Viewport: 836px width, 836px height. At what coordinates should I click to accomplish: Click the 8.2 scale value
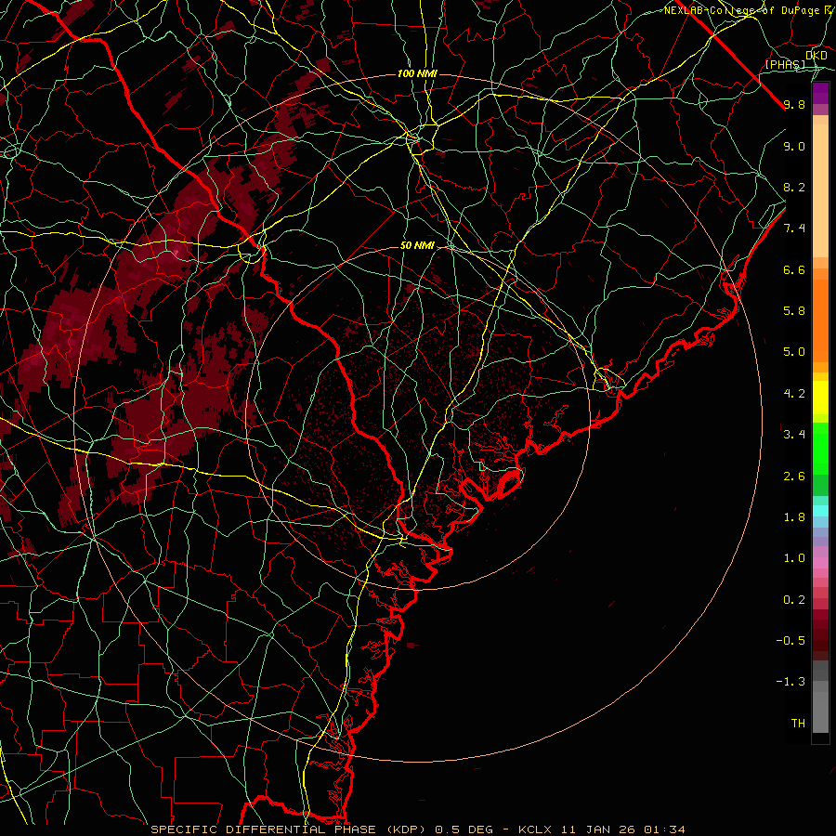tap(794, 187)
